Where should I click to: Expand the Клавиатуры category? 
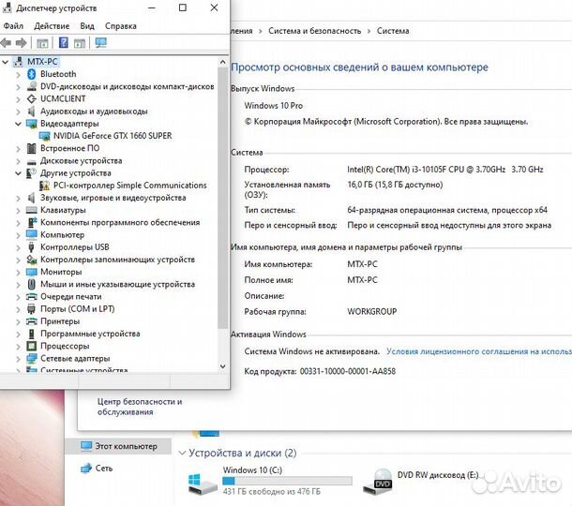pos(18,210)
